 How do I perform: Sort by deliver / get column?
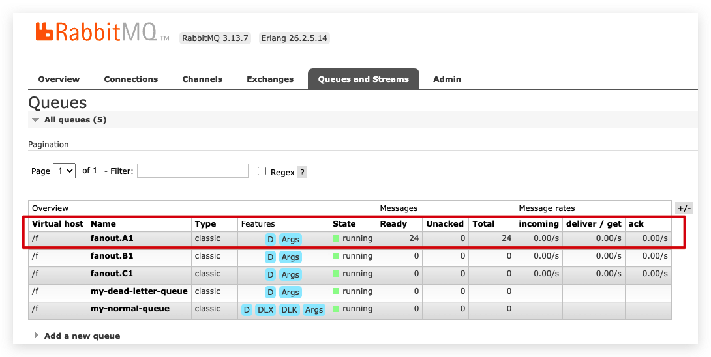(594, 224)
